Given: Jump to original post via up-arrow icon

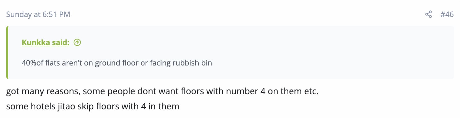Looking at the screenshot, I should click(77, 43).
